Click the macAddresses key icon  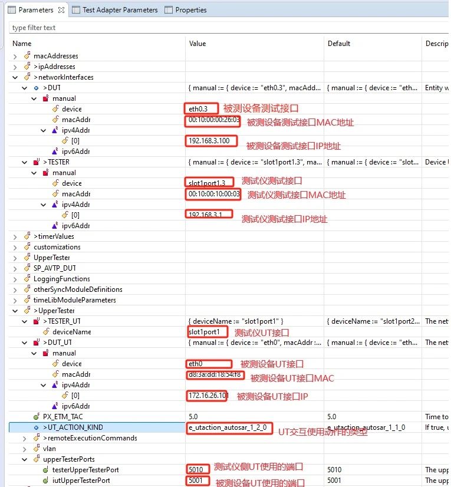tap(27, 56)
